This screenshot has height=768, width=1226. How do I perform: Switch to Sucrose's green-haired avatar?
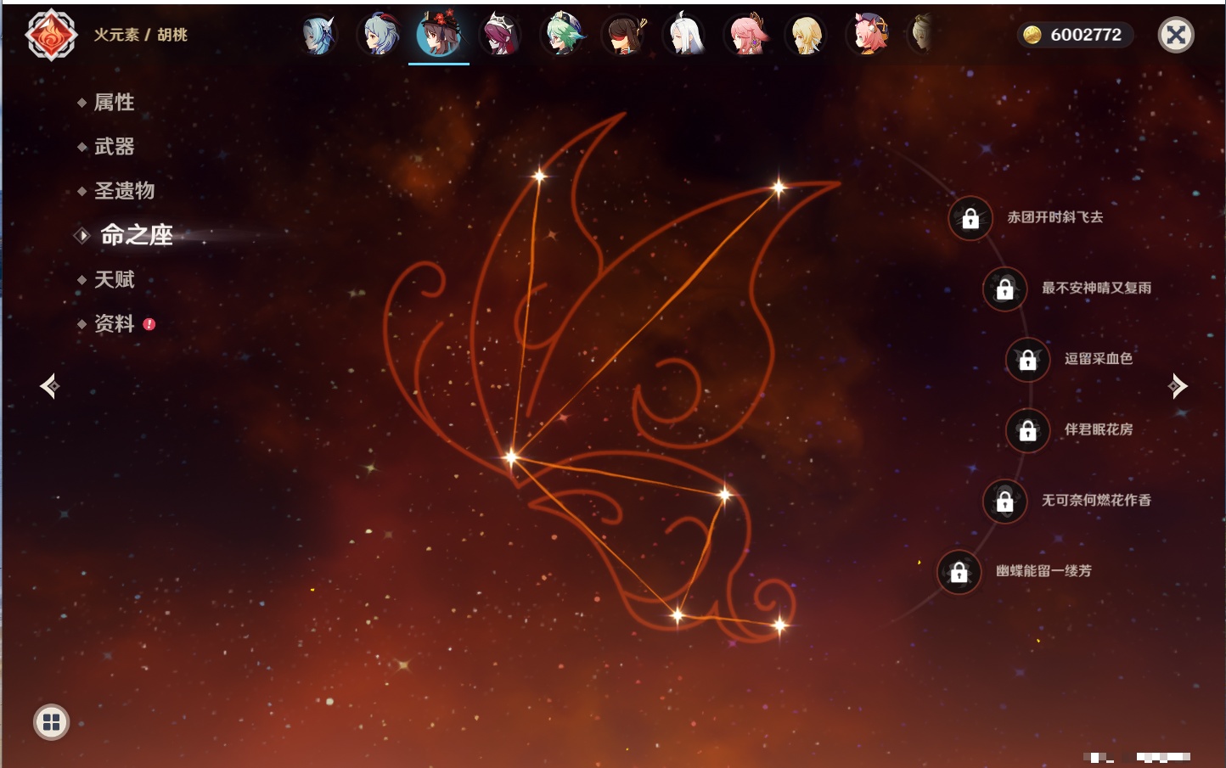click(562, 35)
